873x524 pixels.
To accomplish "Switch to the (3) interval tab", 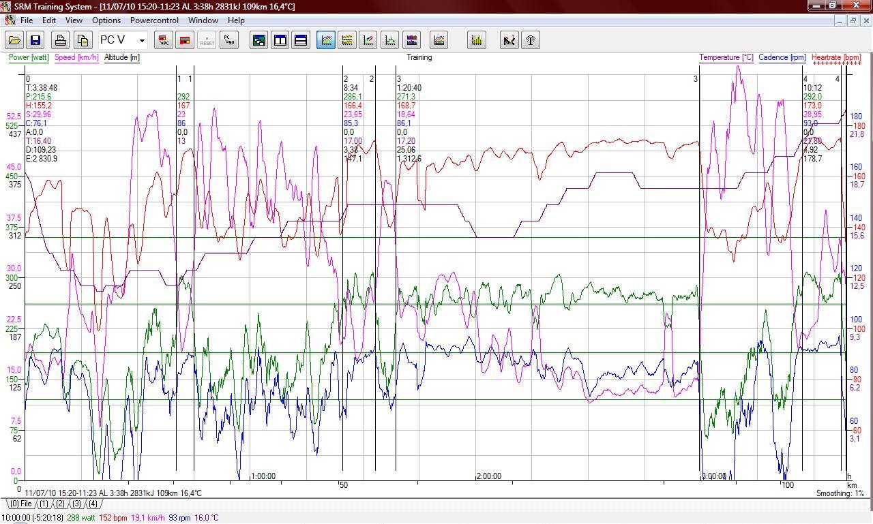I will point(76,504).
